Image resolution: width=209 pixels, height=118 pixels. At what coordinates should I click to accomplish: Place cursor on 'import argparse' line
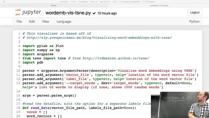click(x=38, y=54)
